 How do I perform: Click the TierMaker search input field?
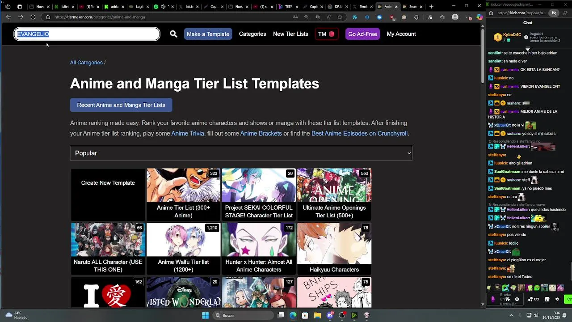click(x=87, y=34)
